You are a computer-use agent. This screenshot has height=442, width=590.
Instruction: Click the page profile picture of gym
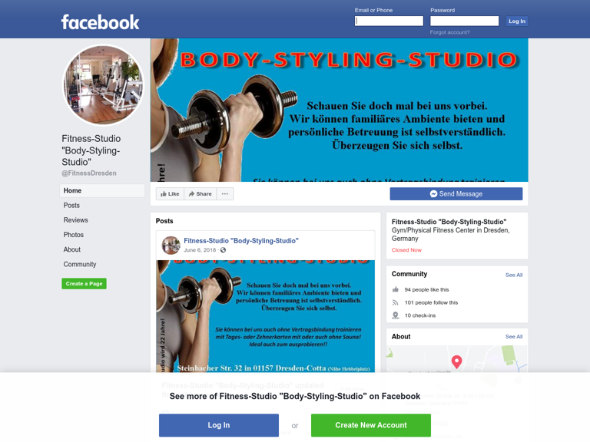click(x=103, y=85)
